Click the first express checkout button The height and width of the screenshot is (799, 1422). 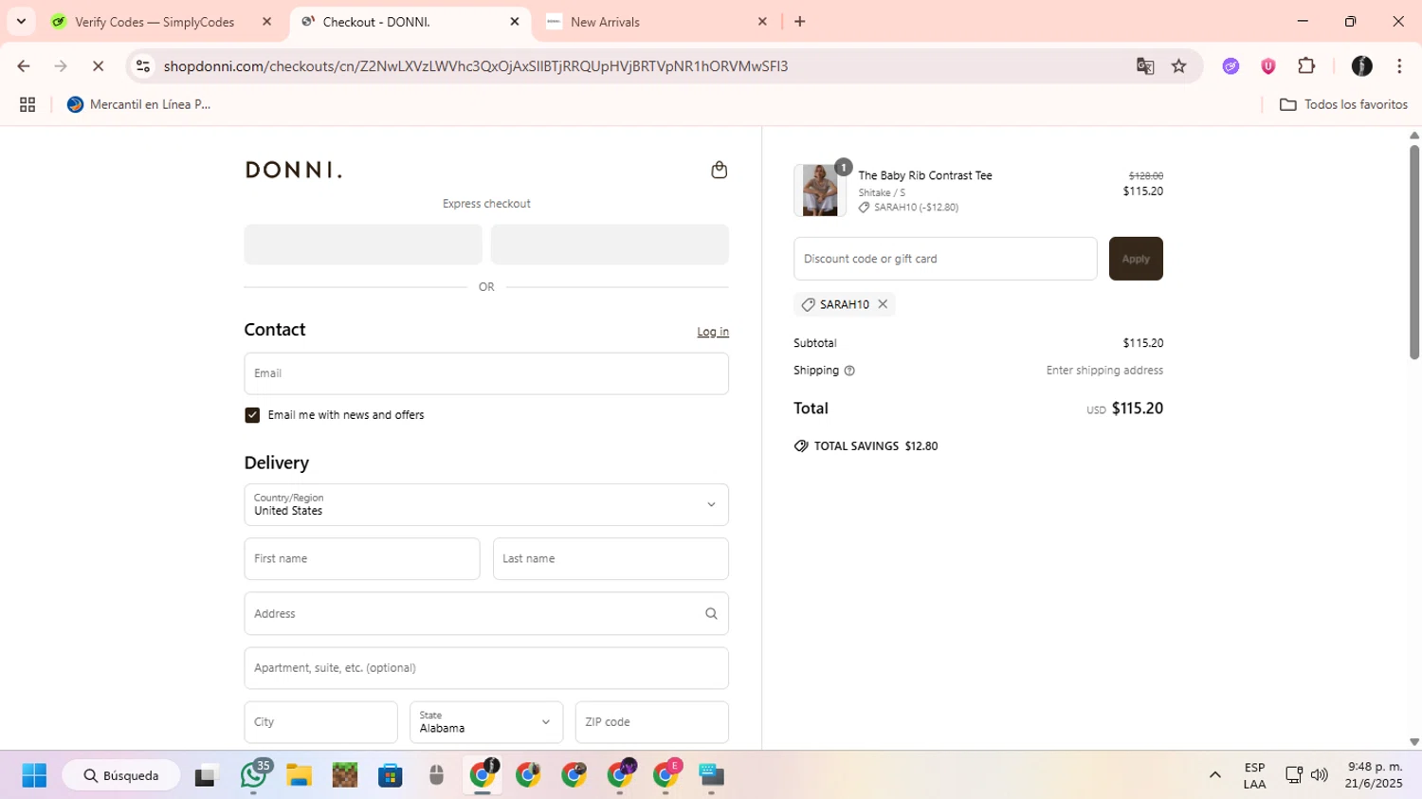point(363,245)
